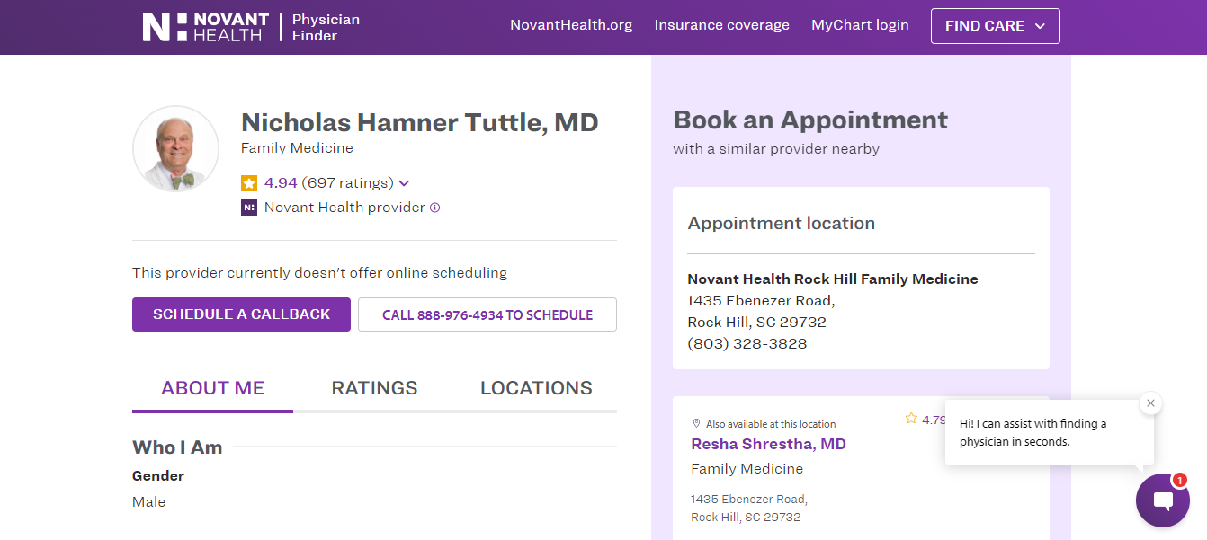Click the gold rating star icon

(249, 183)
